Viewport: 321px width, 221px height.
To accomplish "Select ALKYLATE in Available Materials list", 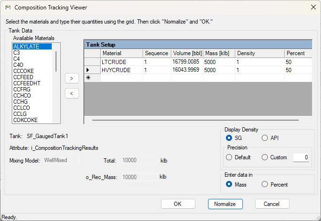I will pyautogui.click(x=32, y=47).
